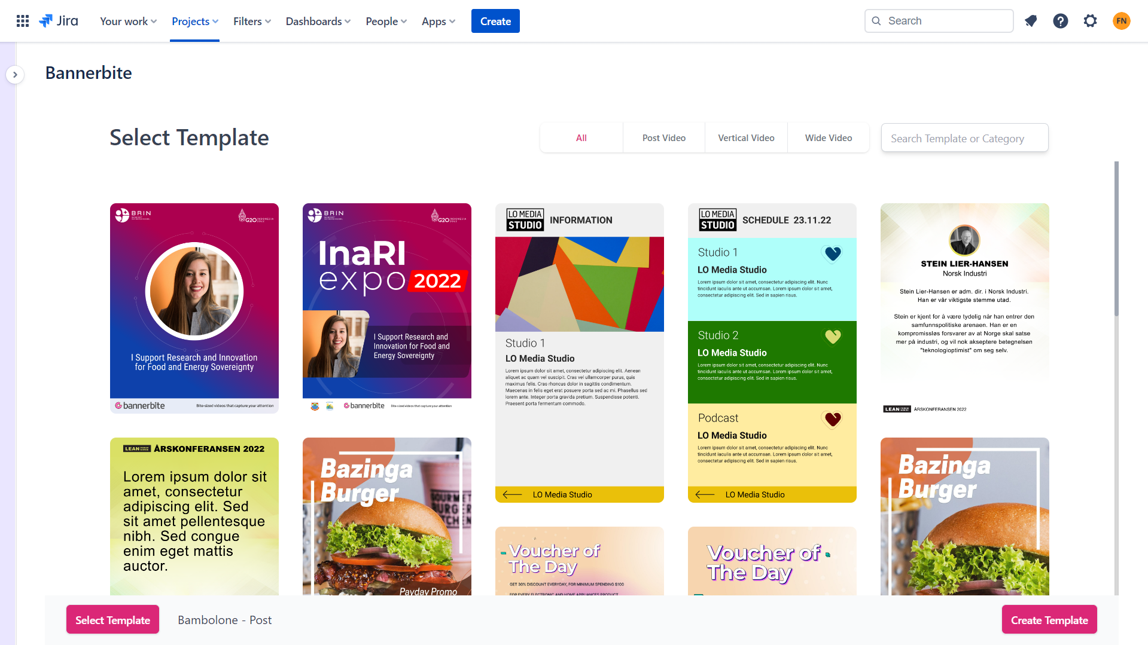Open the app switcher grid icon
This screenshot has height=645, width=1148.
(23, 21)
